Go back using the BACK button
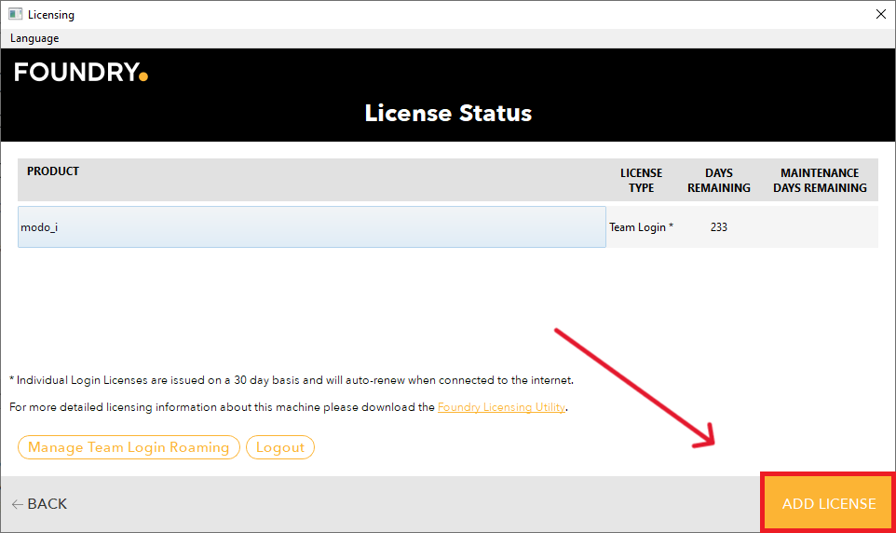This screenshot has height=533, width=896. [39, 504]
